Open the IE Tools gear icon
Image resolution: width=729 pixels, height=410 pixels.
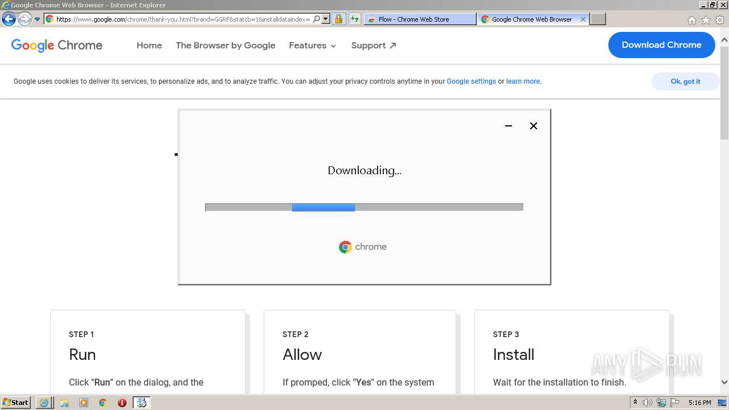pyautogui.click(x=720, y=20)
